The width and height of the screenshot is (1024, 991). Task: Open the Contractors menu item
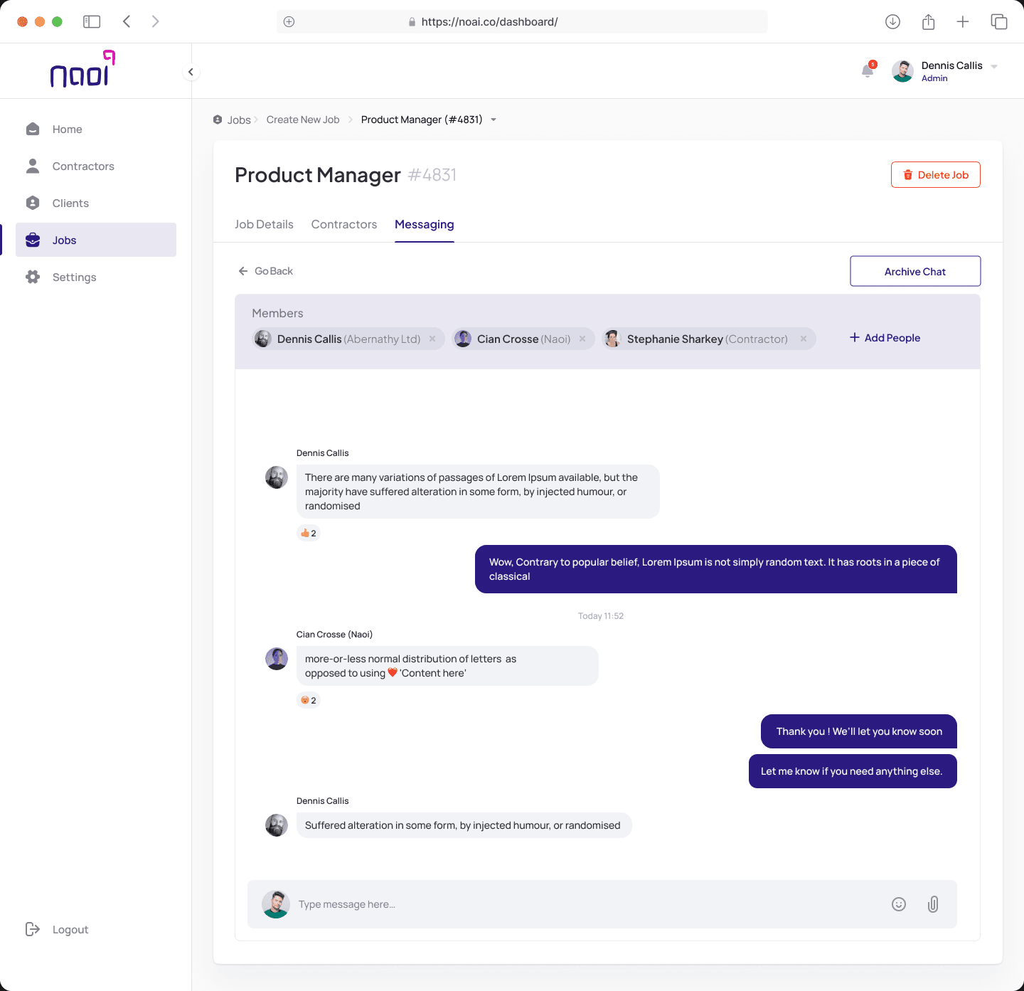(96, 166)
